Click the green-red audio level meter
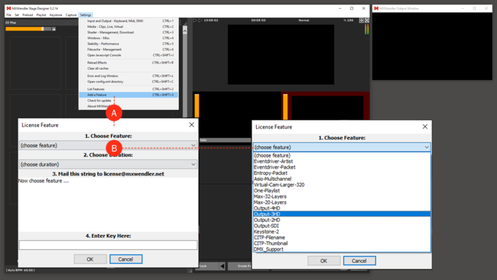This screenshot has height=280, width=497. click(367, 29)
